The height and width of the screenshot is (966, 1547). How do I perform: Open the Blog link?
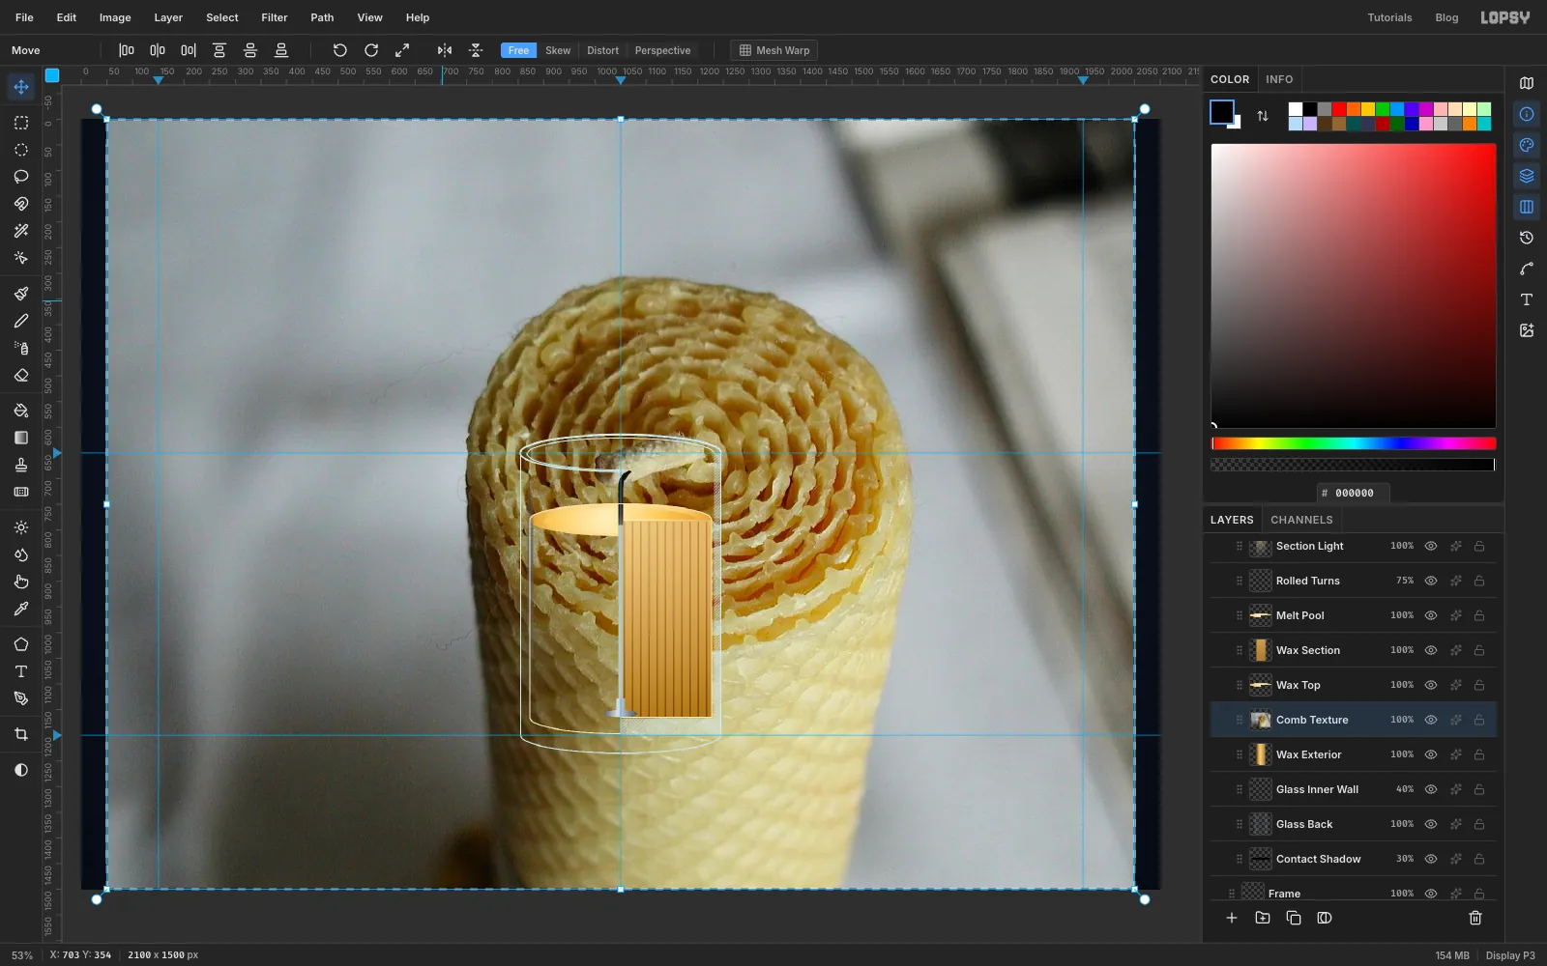tap(1446, 17)
